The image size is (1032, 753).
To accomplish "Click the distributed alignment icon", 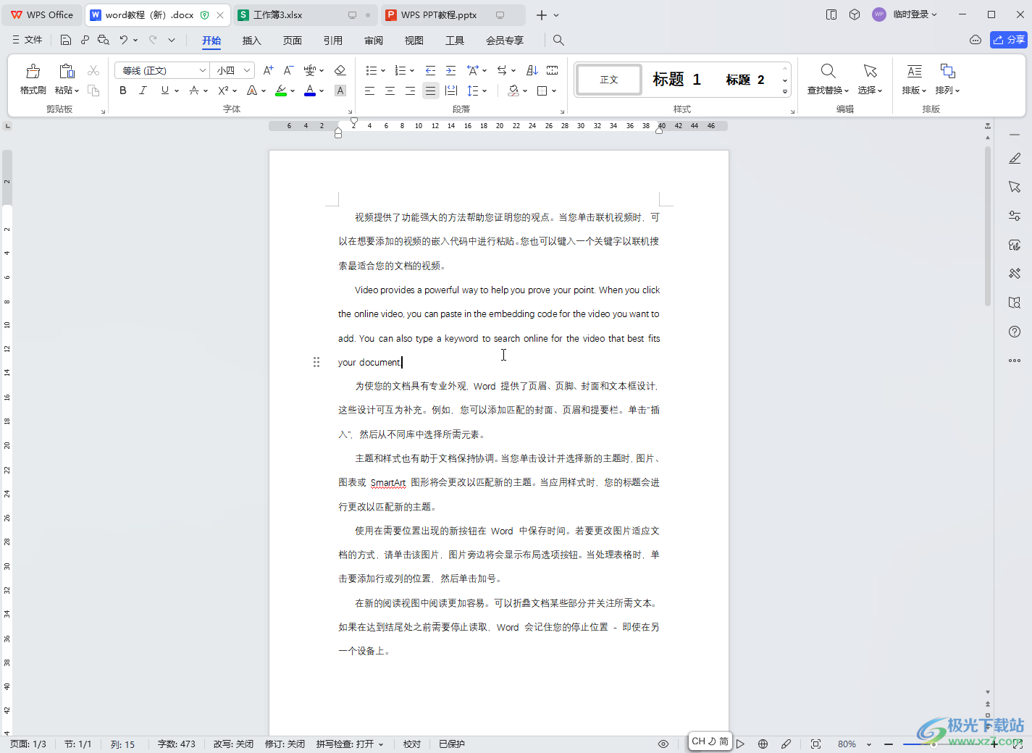I will pos(451,91).
